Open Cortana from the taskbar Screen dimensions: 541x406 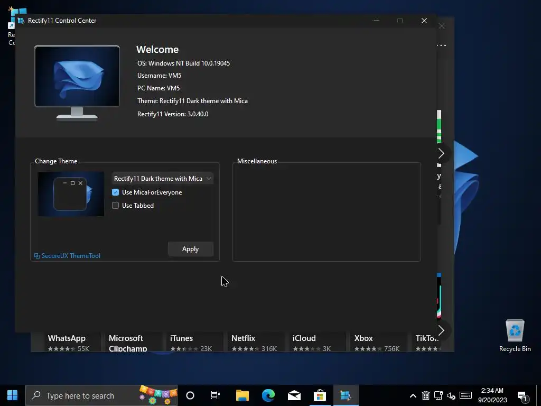[190, 395]
